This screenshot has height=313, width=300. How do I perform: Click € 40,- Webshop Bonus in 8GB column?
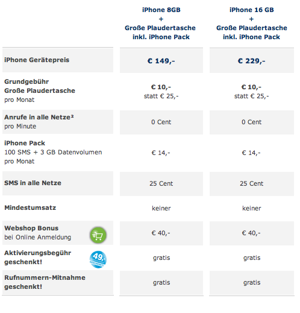161,233
